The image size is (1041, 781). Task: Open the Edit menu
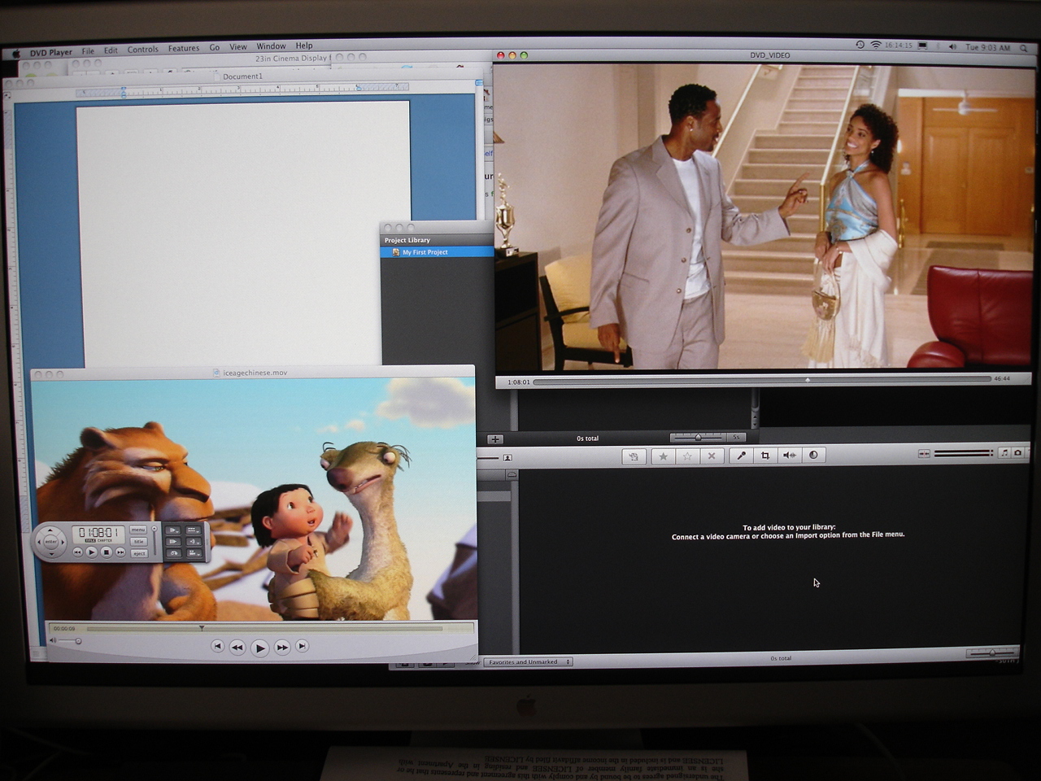(111, 50)
